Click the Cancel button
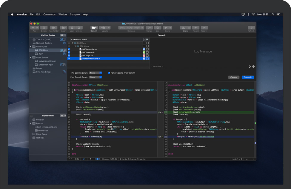This screenshot has width=291, height=189. 234,77
